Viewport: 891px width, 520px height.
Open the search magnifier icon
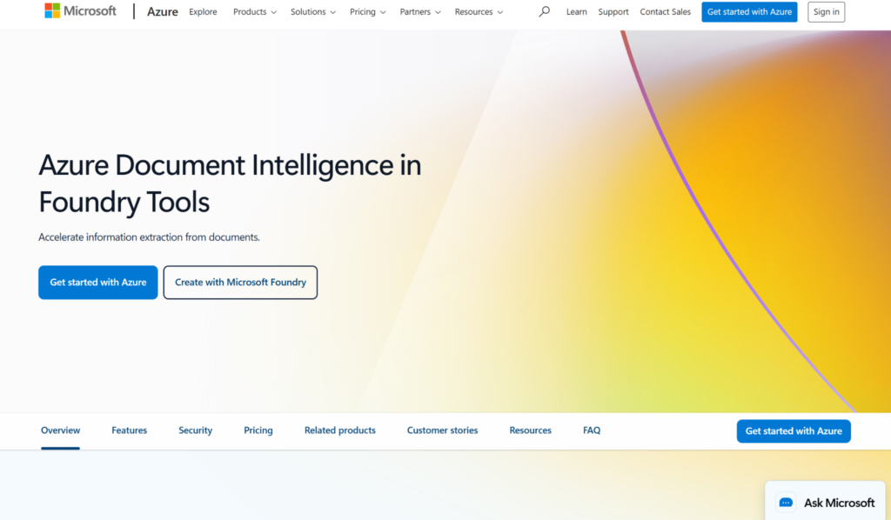(x=545, y=12)
